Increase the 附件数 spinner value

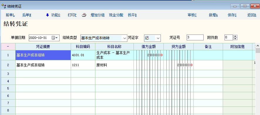(235, 36)
